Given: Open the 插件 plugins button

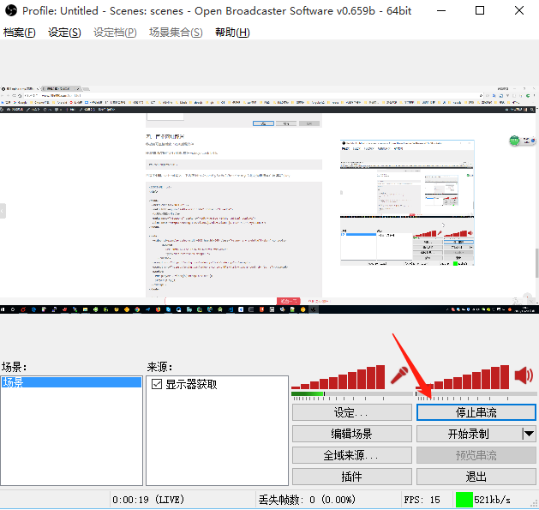Looking at the screenshot, I should point(352,477).
